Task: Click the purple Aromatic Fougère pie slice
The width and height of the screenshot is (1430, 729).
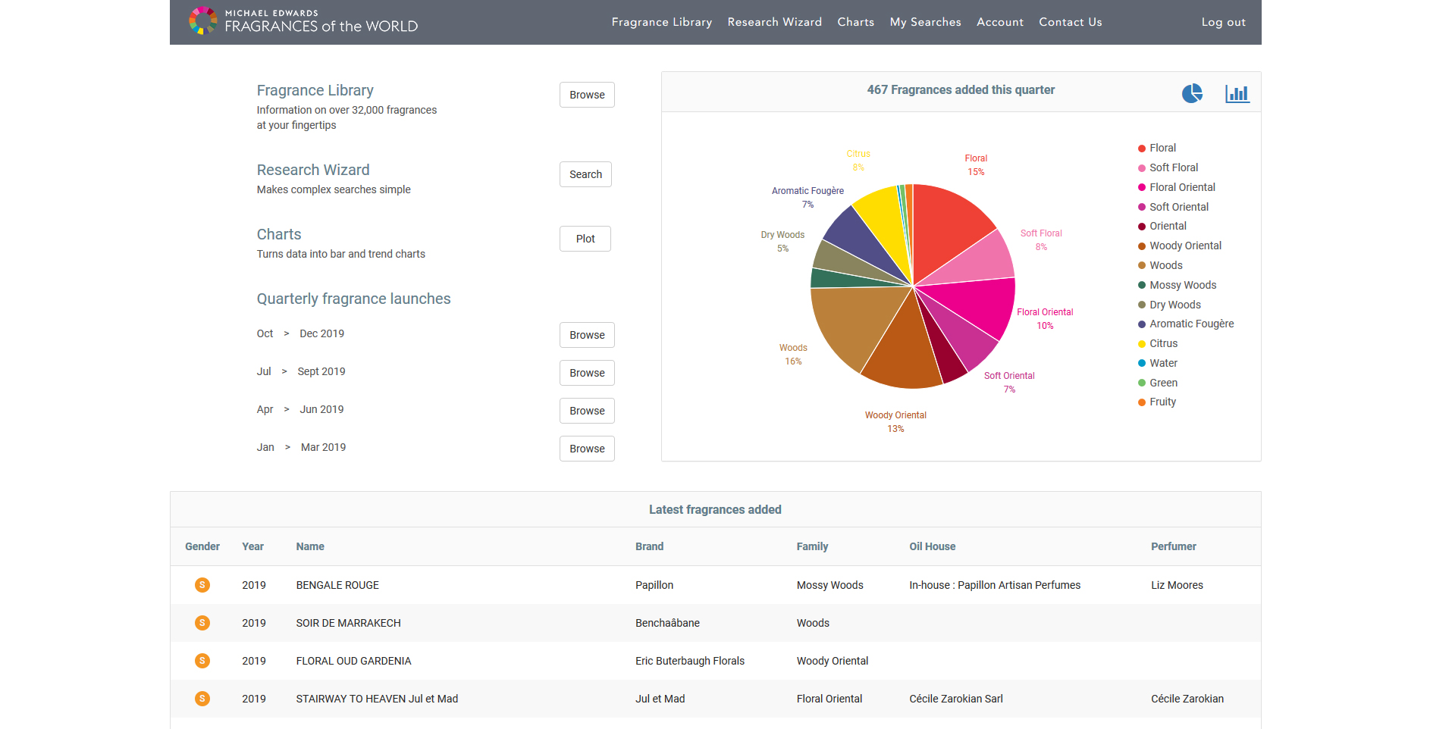Action: point(857,236)
